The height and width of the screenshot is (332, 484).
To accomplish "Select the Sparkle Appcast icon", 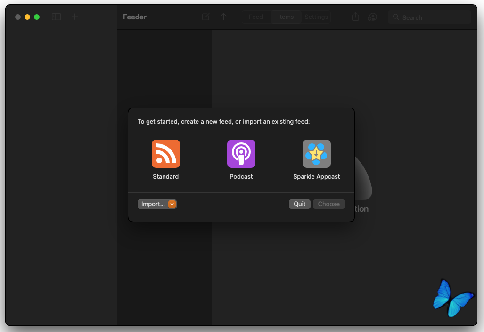I will click(316, 154).
